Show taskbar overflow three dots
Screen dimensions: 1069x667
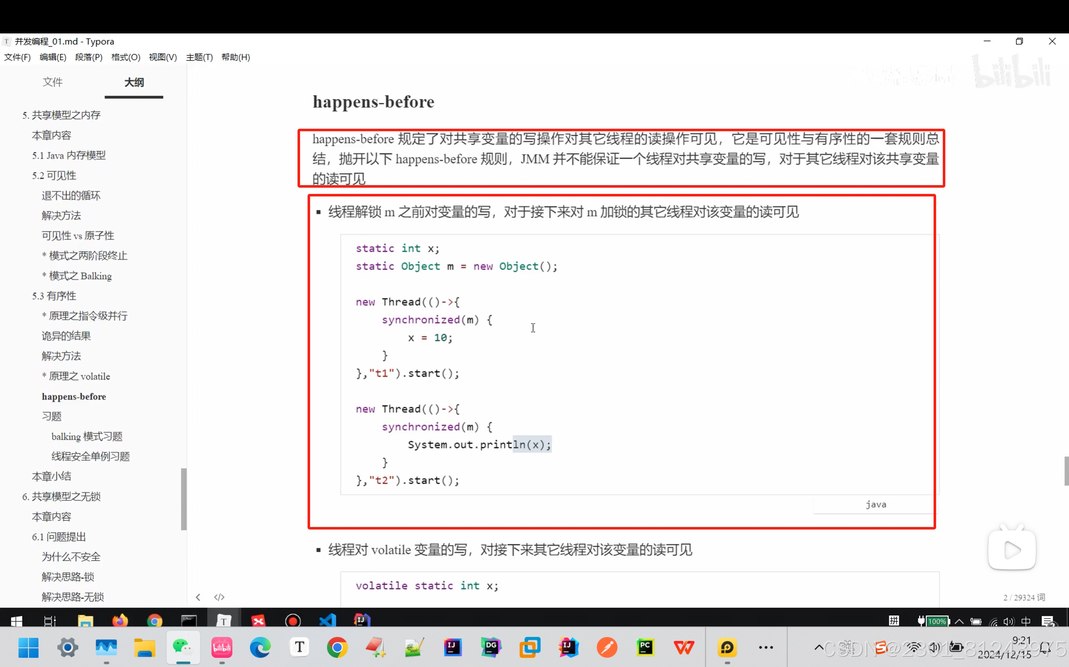766,647
